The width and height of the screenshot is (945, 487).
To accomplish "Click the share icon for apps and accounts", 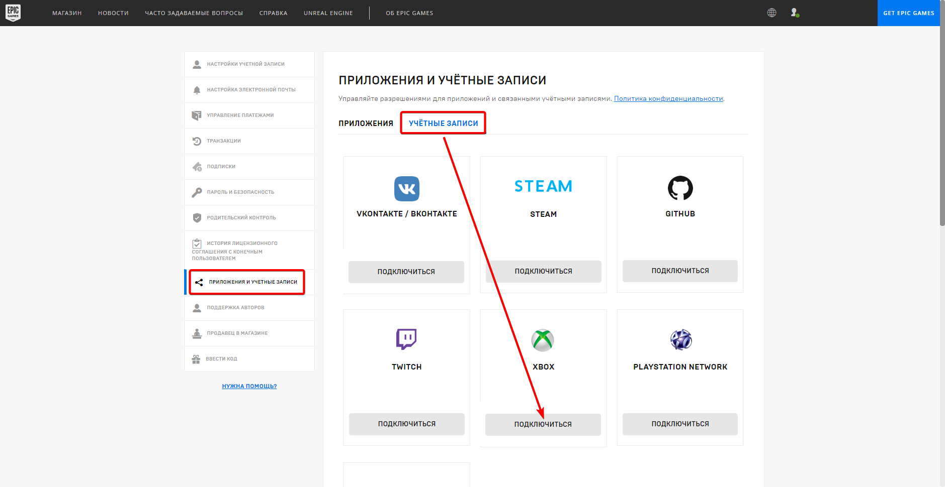I will [x=199, y=282].
